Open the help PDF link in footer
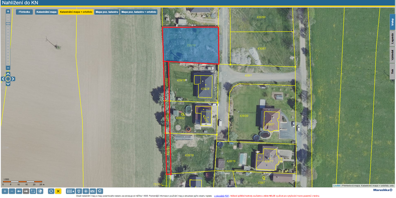Screen dimensions: 396x198 point(222,196)
